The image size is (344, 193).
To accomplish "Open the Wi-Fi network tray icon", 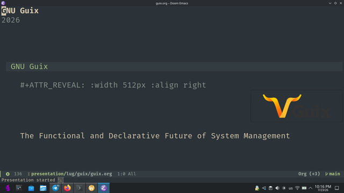I will coord(297,188).
